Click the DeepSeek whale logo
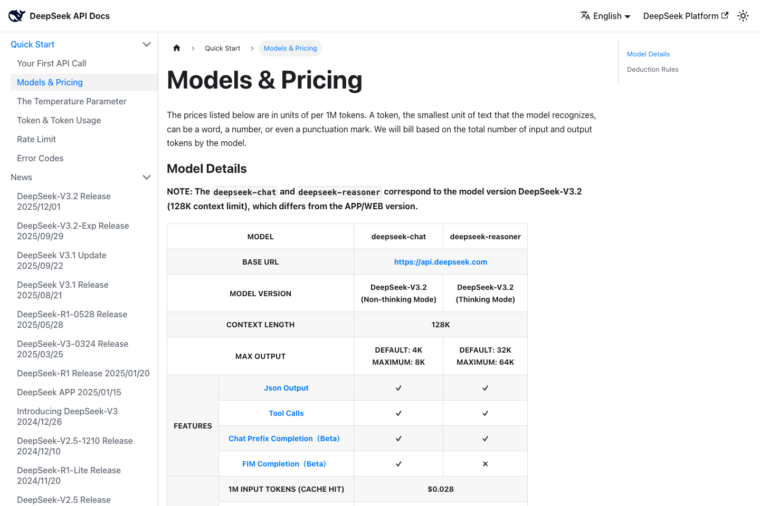The image size is (760, 506). (16, 15)
